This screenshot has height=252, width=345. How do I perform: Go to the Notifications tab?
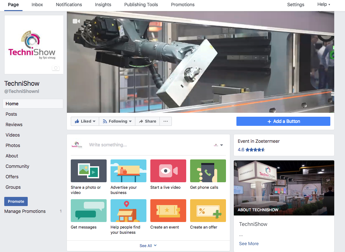[69, 5]
